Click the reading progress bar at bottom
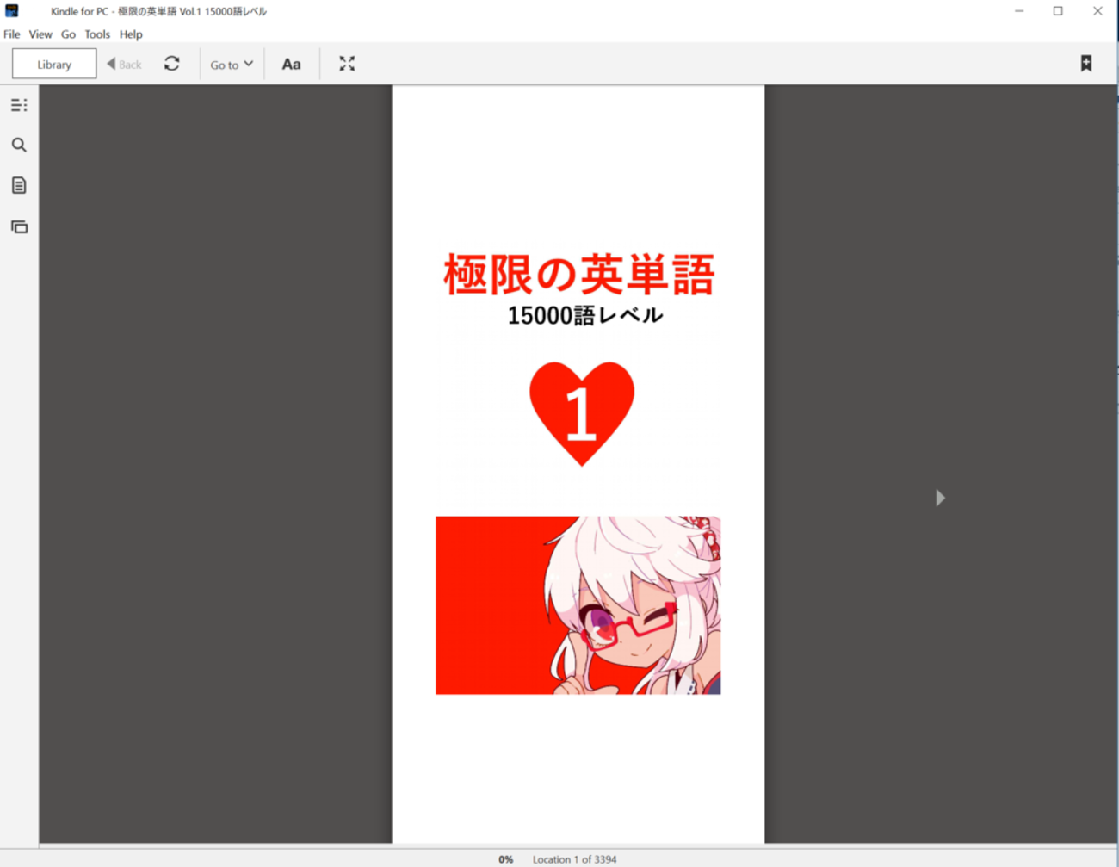 tap(578, 847)
